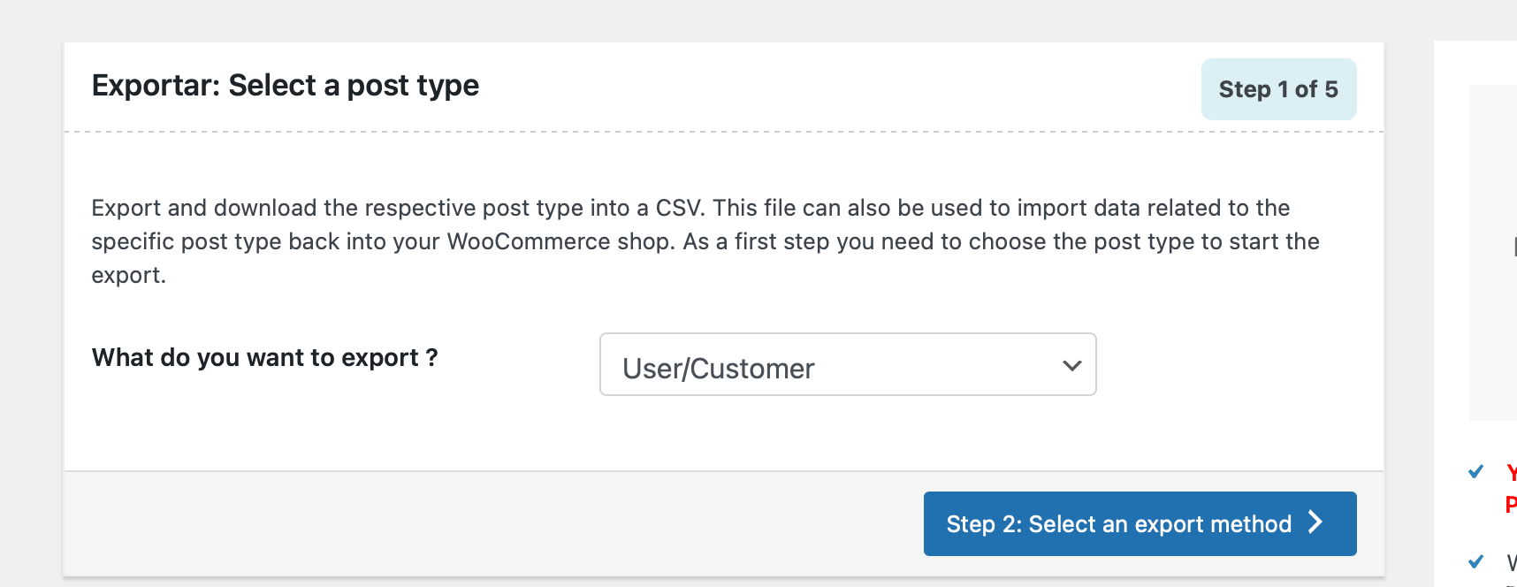Click the chevron arrow inside the export select box
Image resolution: width=1517 pixels, height=587 pixels.
(1072, 365)
